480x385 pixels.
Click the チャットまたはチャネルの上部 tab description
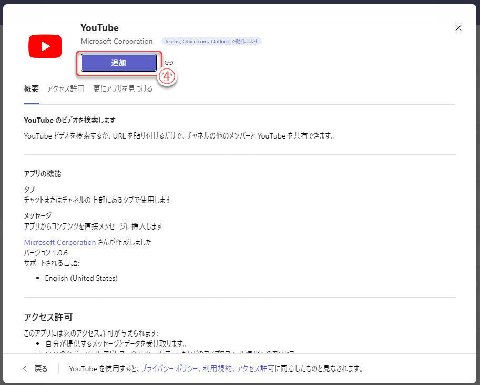[97, 200]
